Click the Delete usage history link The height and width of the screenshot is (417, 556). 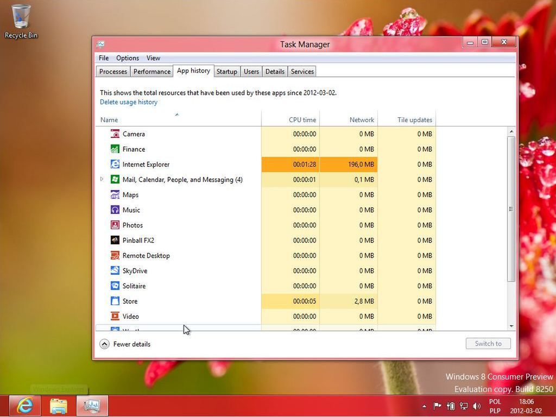click(x=129, y=102)
